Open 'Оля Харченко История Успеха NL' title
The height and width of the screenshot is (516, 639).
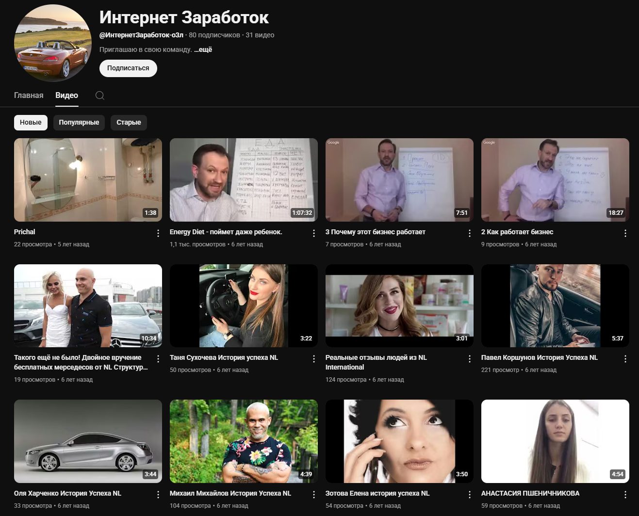tap(67, 493)
